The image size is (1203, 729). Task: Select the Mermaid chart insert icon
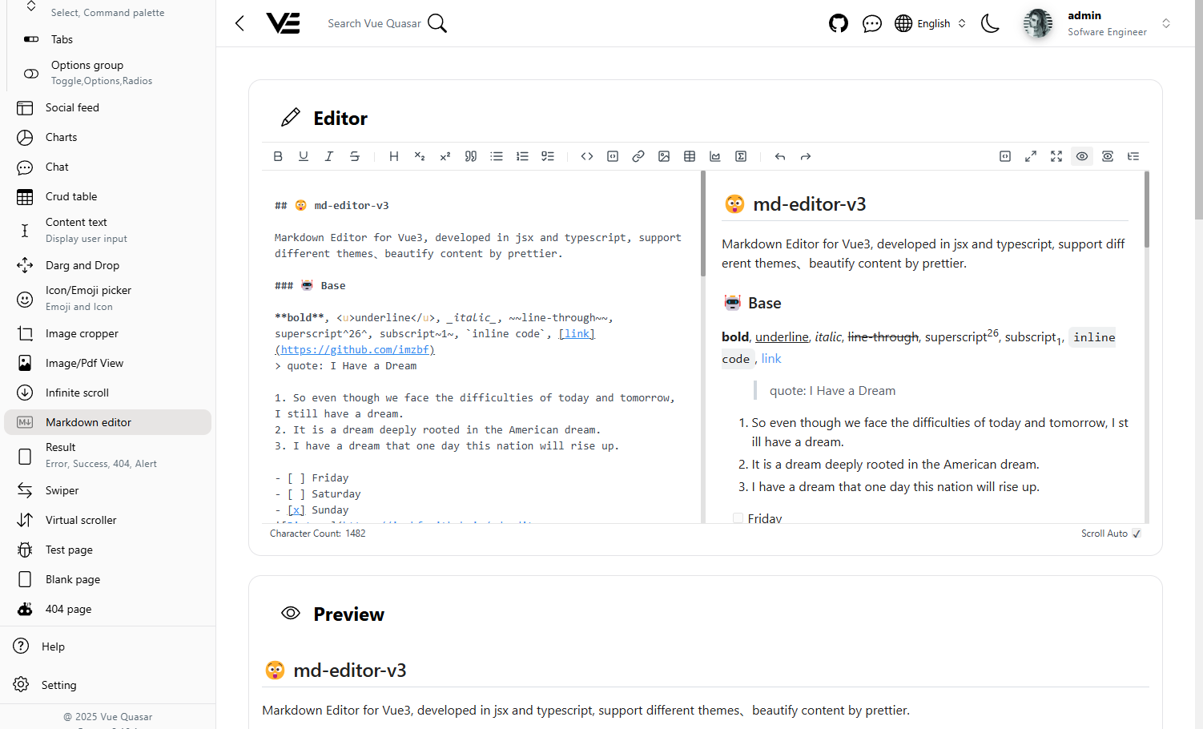715,156
